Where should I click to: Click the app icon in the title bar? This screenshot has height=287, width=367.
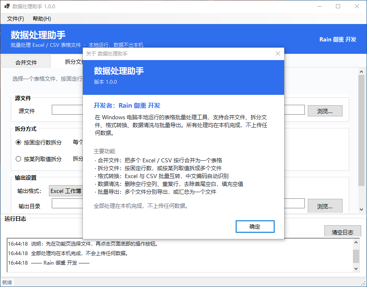pyautogui.click(x=7, y=6)
